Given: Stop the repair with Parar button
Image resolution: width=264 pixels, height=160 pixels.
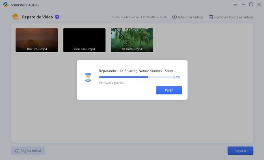Looking at the screenshot, I should point(169,90).
